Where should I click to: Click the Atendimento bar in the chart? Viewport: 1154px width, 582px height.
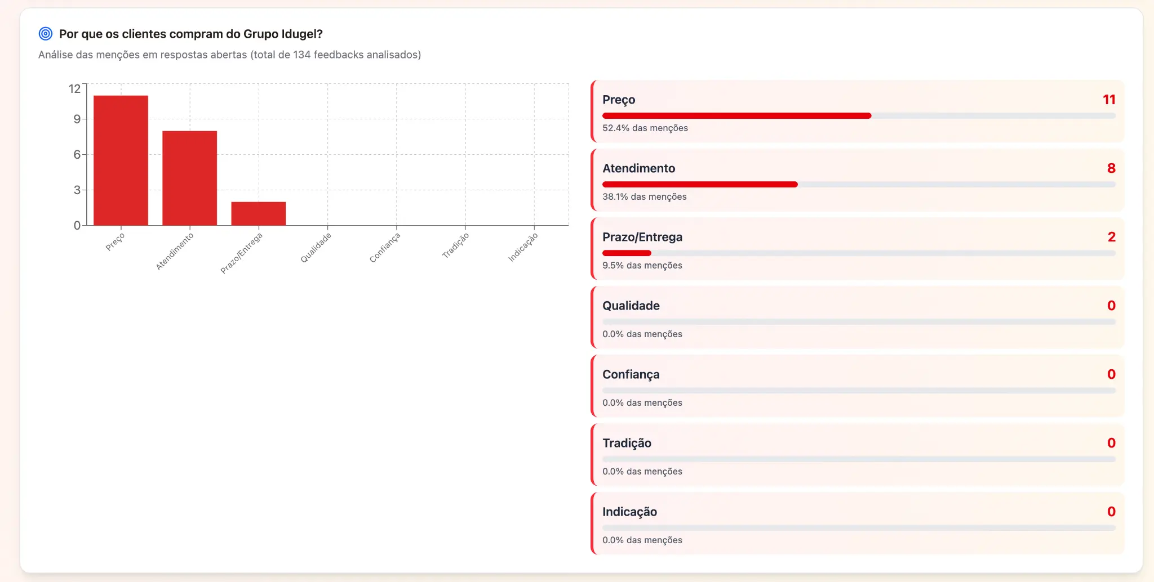coord(189,178)
